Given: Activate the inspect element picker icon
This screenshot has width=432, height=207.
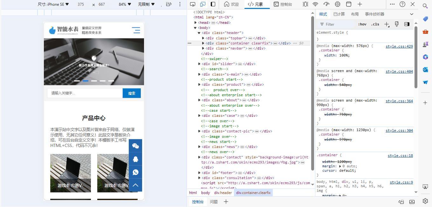Looking at the screenshot, I should [x=193, y=4].
